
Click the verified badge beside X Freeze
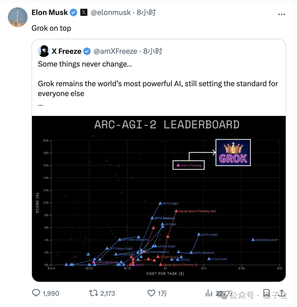pyautogui.click(x=87, y=51)
